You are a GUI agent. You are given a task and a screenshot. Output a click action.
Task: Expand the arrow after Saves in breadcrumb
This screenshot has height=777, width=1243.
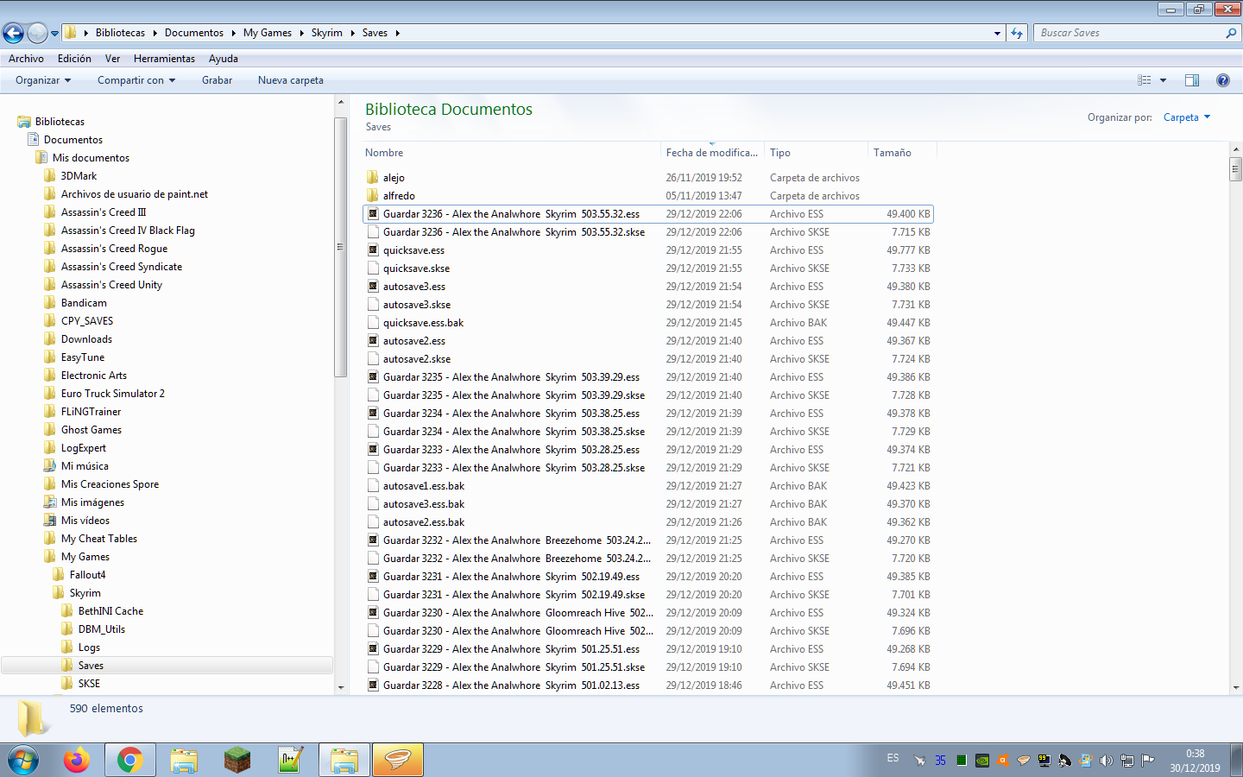(x=397, y=33)
